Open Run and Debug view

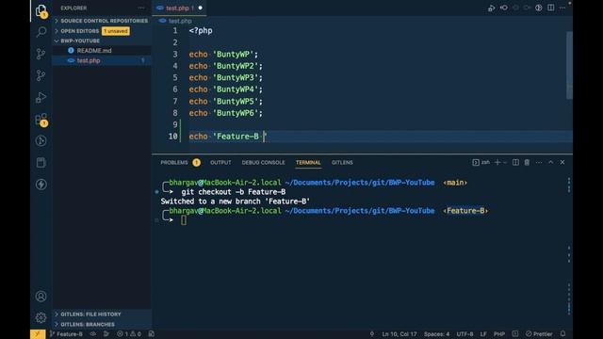pyautogui.click(x=41, y=97)
